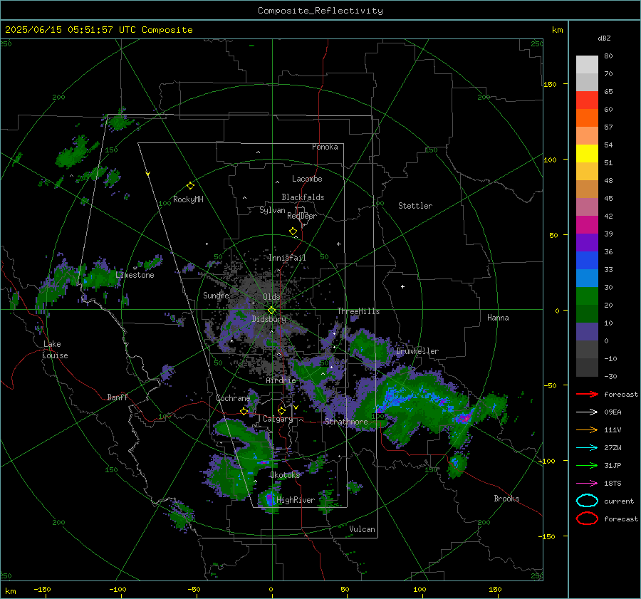Viewport: 641px width, 599px height.
Task: Click the 09EA legend label
Action: (x=613, y=412)
